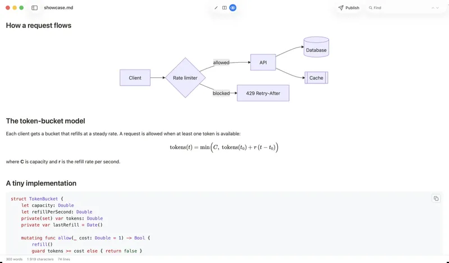Click the Publish button
The width and height of the screenshot is (449, 263).
(349, 8)
